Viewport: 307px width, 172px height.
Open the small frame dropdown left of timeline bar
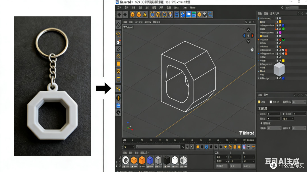(x=129, y=147)
